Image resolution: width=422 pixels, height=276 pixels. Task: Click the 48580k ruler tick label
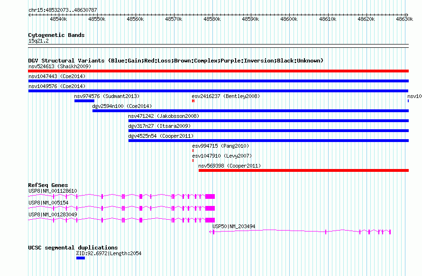(x=212, y=19)
